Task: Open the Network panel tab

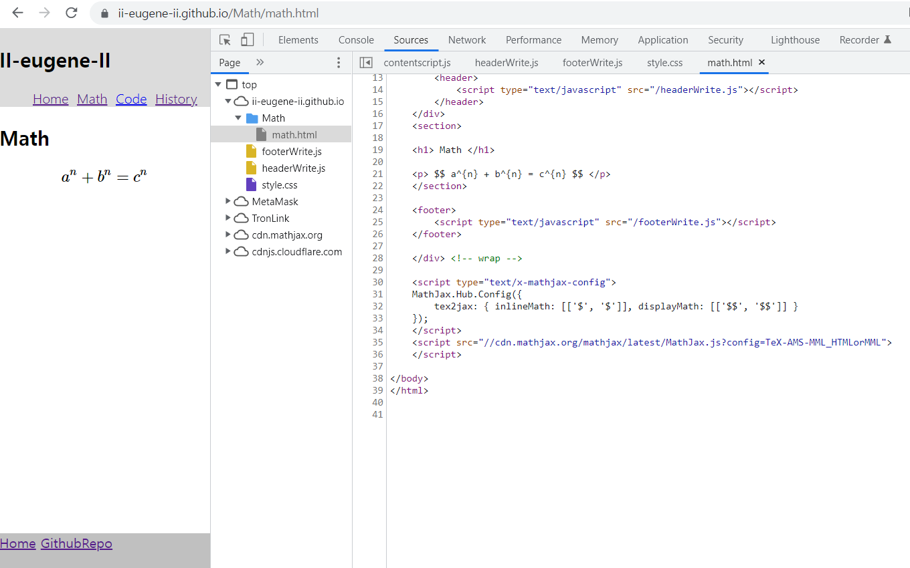Action: [467, 40]
